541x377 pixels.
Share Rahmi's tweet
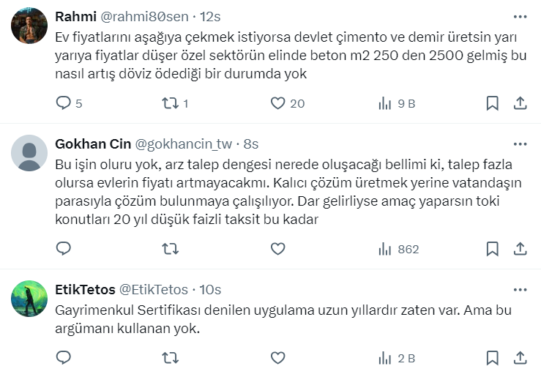point(520,103)
